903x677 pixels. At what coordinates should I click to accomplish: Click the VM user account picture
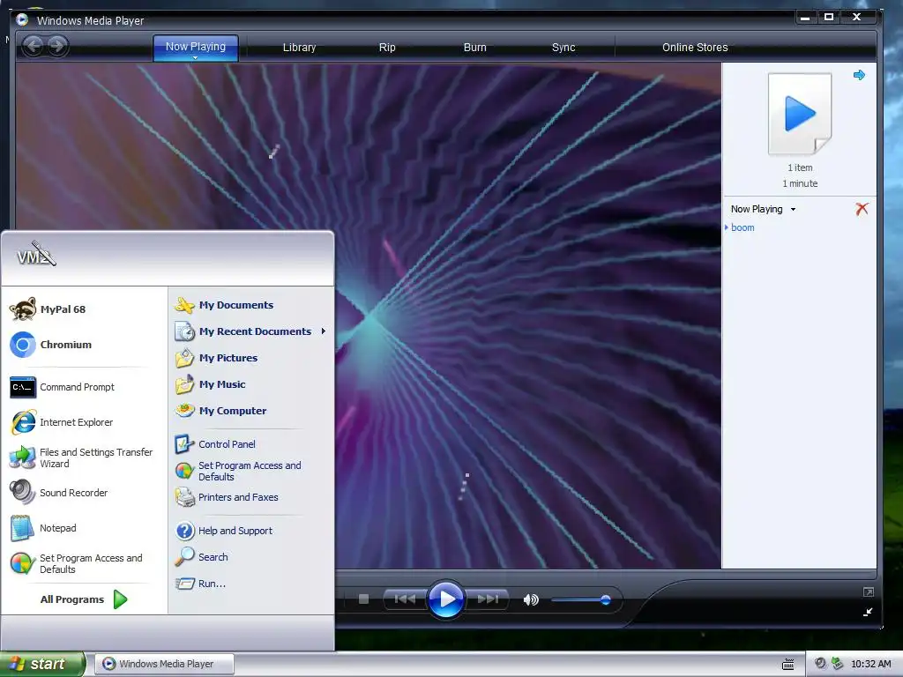coord(36,254)
